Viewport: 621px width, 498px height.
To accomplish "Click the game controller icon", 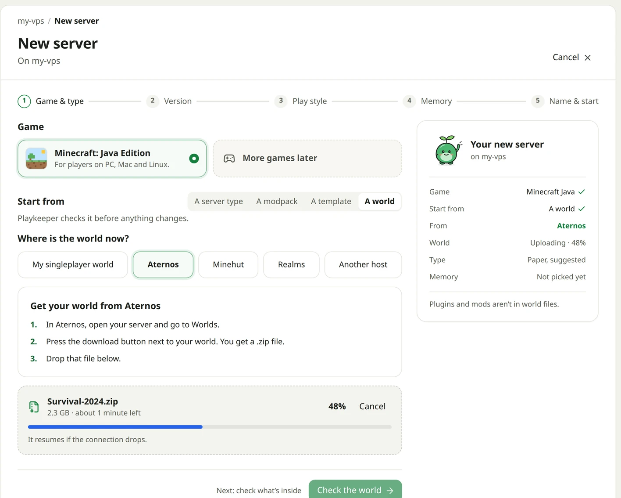I will point(229,159).
